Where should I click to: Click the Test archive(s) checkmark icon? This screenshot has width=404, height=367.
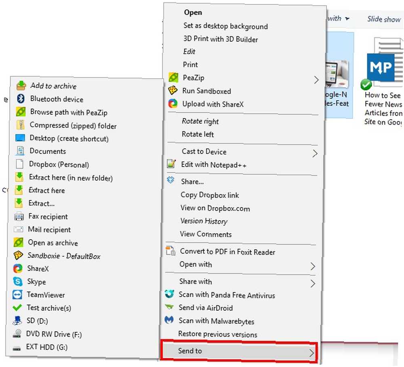pos(17,308)
